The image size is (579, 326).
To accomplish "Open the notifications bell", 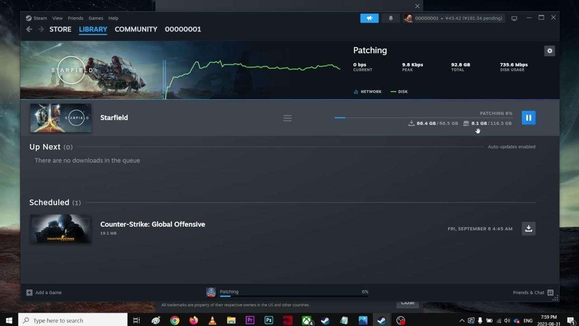I will (x=391, y=18).
